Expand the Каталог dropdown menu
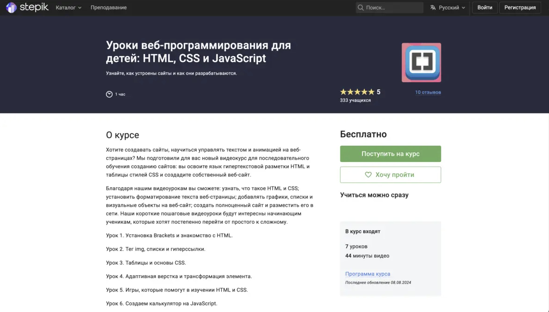This screenshot has width=549, height=312. coord(68,7)
